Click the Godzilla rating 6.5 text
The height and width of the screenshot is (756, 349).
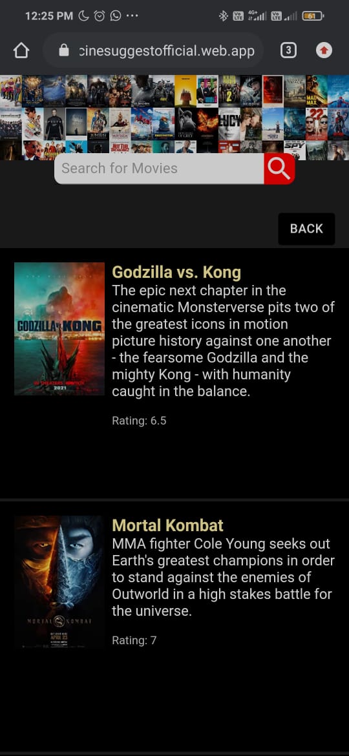[x=140, y=421]
